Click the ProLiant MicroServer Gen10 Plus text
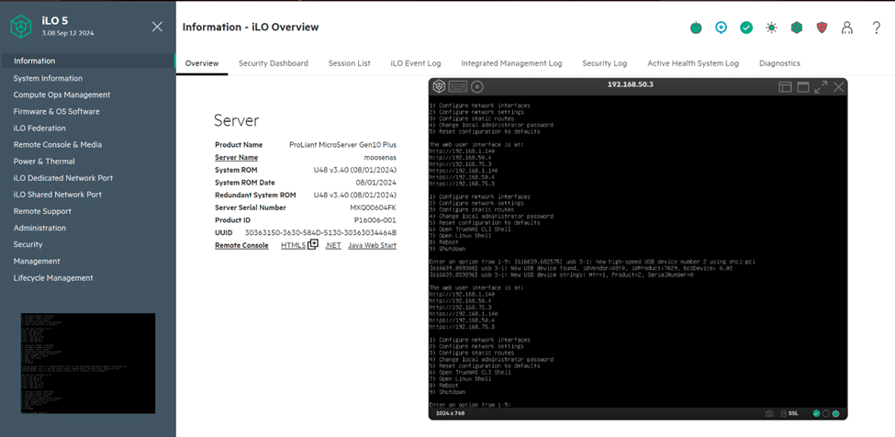The height and width of the screenshot is (437, 895). pyautogui.click(x=343, y=145)
